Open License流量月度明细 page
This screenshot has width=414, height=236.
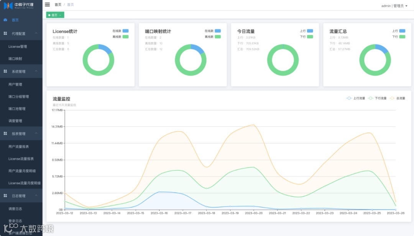tap(21, 183)
